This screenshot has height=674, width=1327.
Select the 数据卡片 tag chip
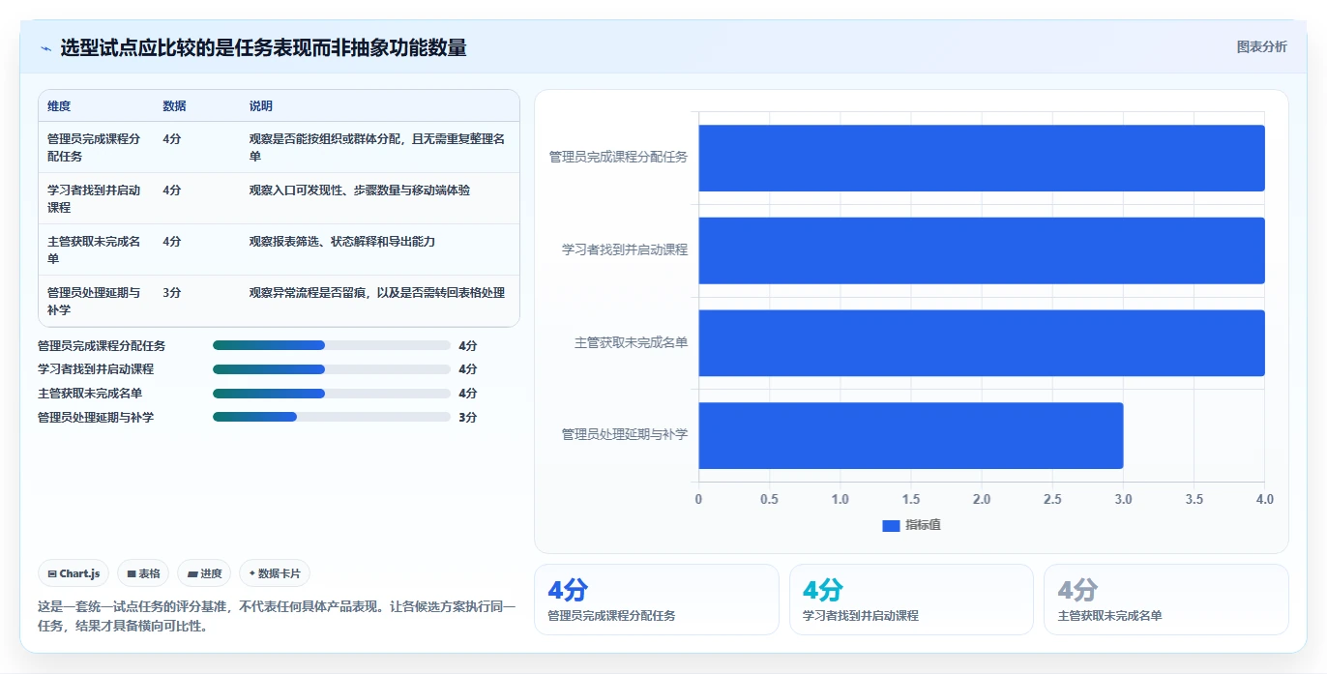(x=275, y=573)
